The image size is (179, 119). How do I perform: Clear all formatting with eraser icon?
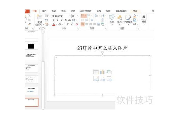tap(77, 24)
